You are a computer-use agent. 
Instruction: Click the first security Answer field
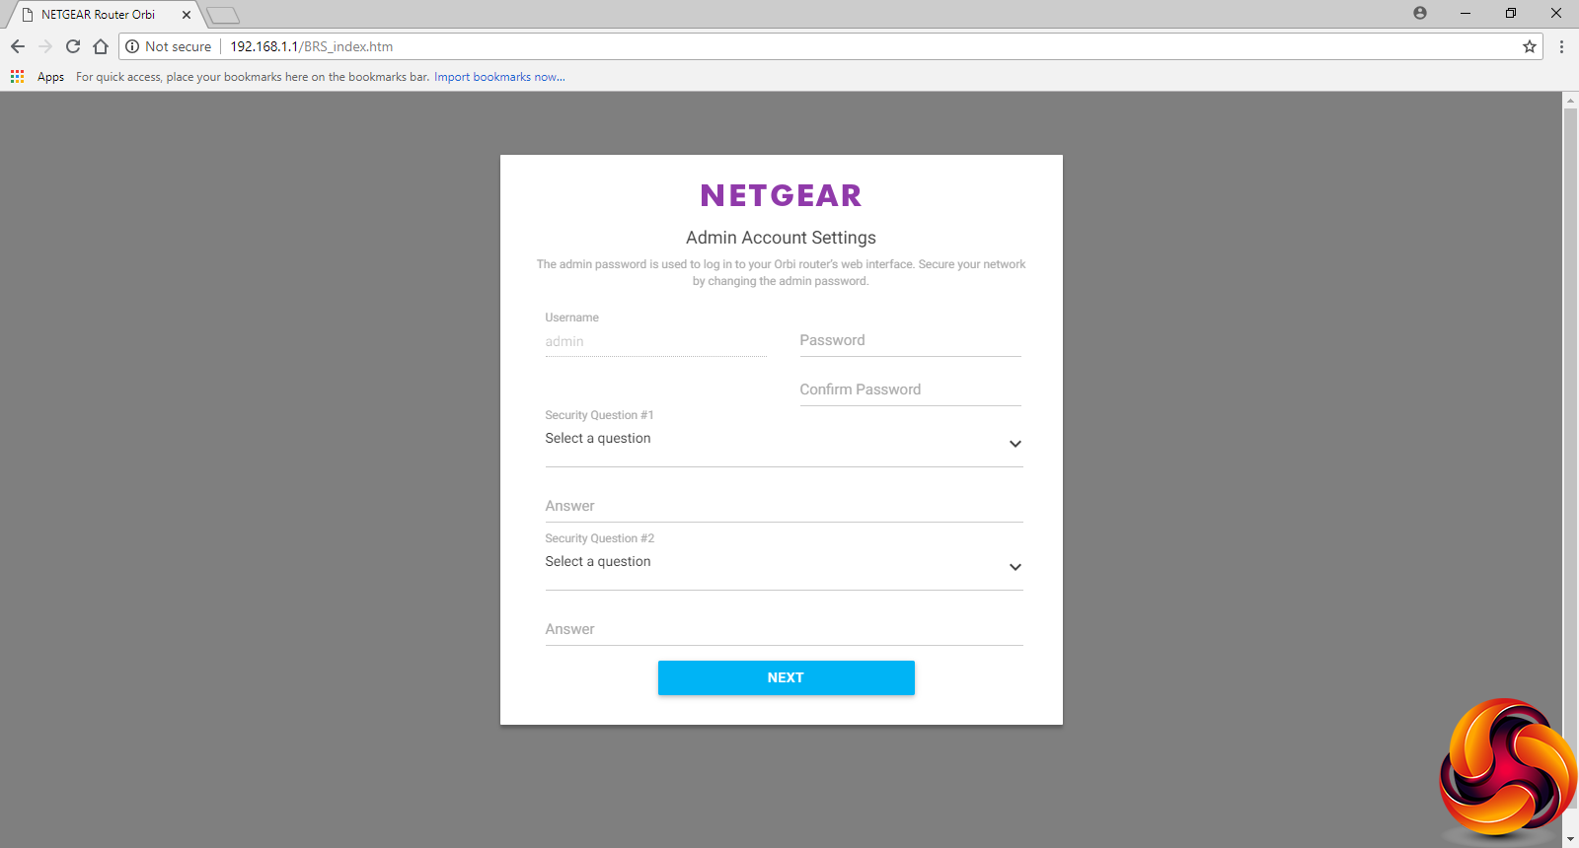784,507
